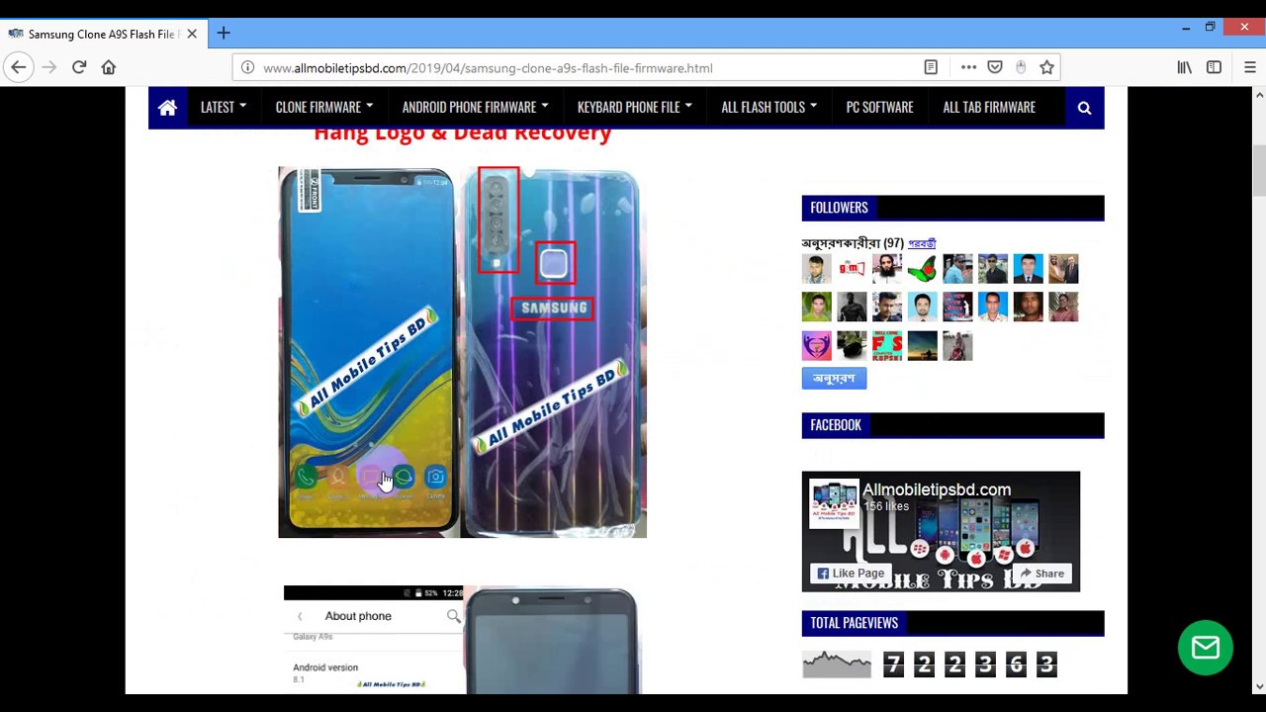1266x712 pixels.
Task: Open the next followers link beside (97)
Action: click(922, 243)
